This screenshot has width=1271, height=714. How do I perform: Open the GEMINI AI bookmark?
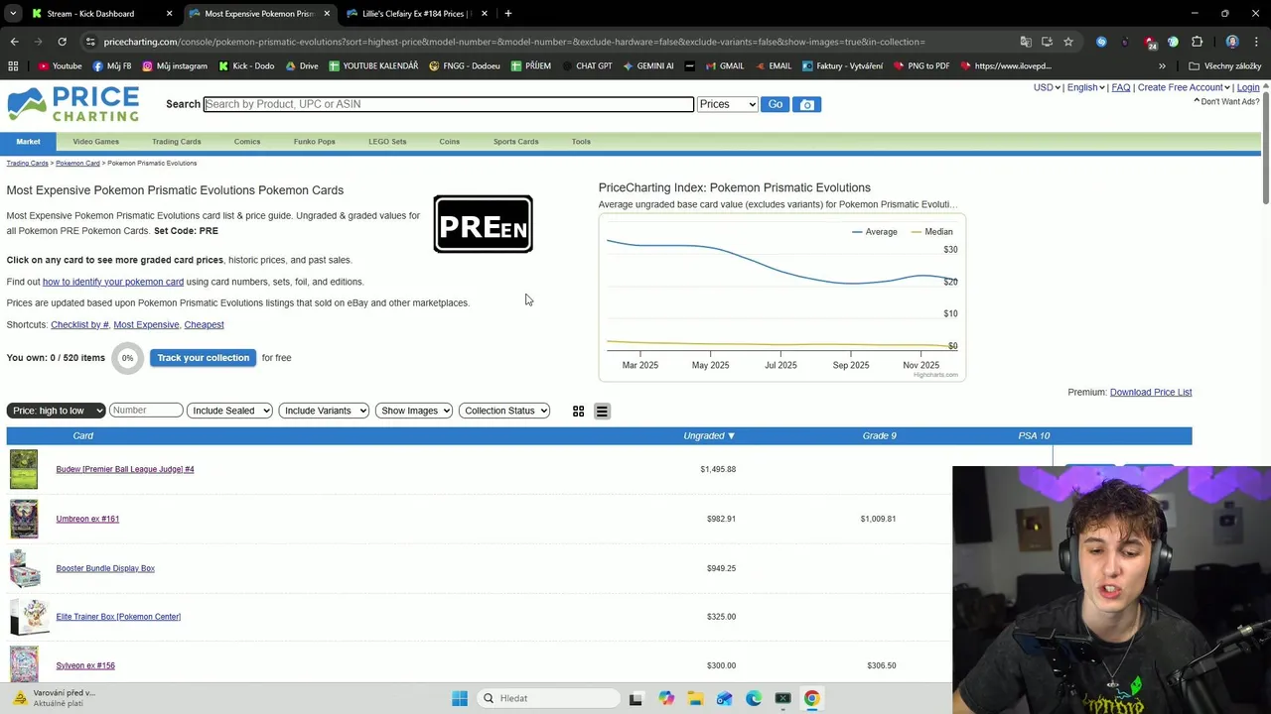pyautogui.click(x=647, y=66)
